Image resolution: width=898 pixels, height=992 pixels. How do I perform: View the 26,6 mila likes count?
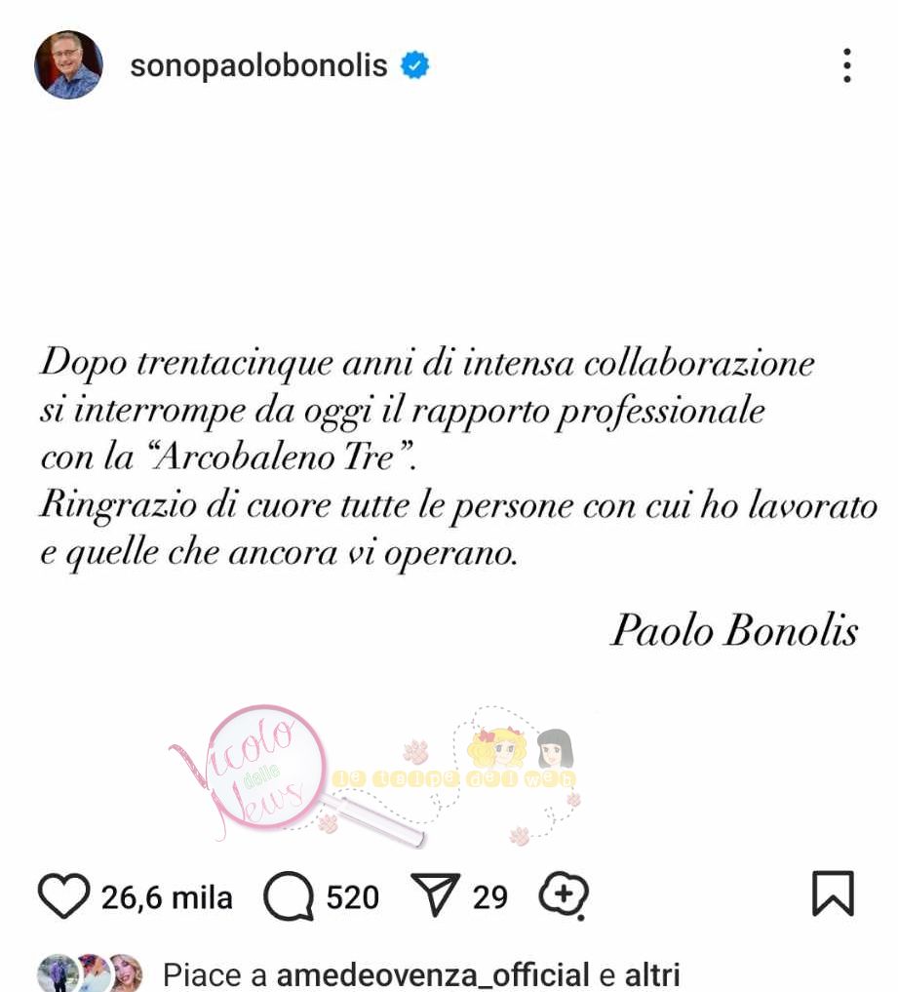(167, 897)
